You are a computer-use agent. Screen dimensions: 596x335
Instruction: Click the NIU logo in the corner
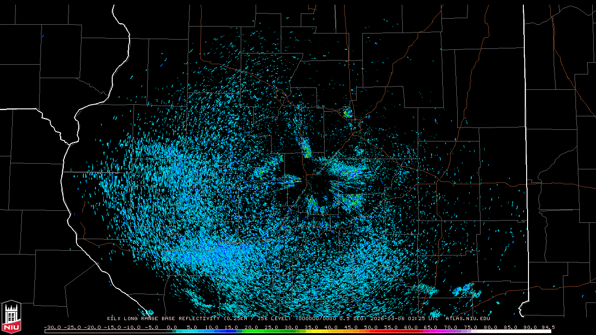point(11,317)
